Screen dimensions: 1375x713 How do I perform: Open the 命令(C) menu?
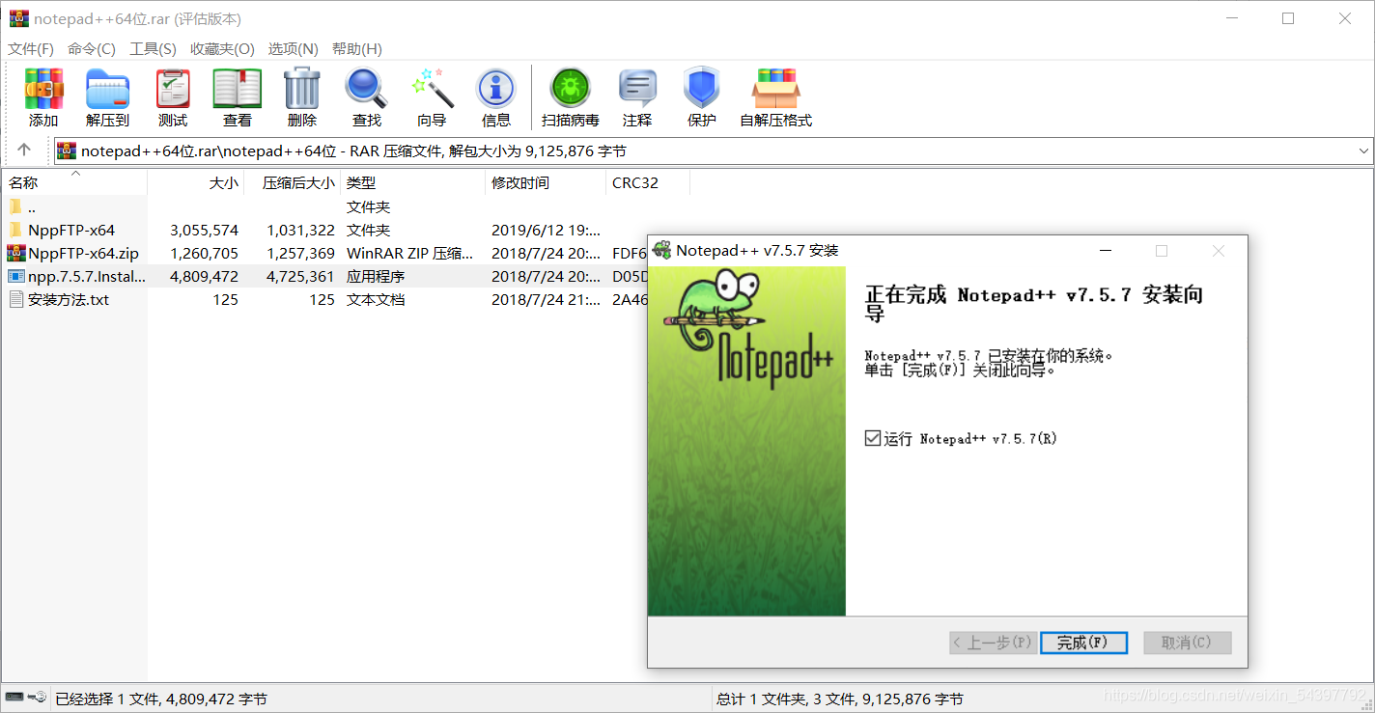click(92, 48)
